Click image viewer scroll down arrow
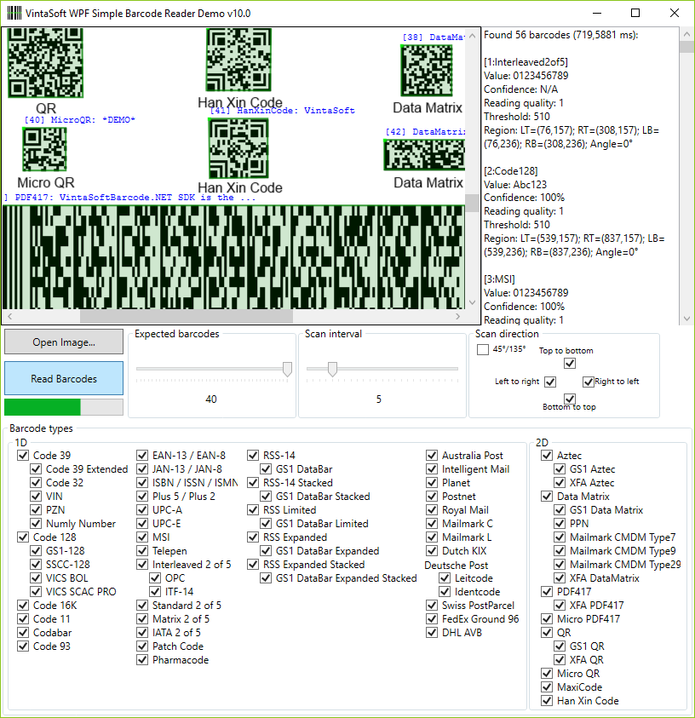This screenshot has width=695, height=718. [473, 302]
